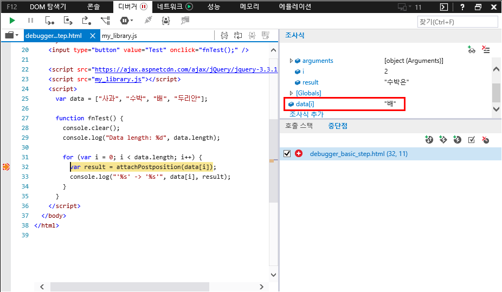Open the 성능 tab
The width and height of the screenshot is (502, 292).
214,7
